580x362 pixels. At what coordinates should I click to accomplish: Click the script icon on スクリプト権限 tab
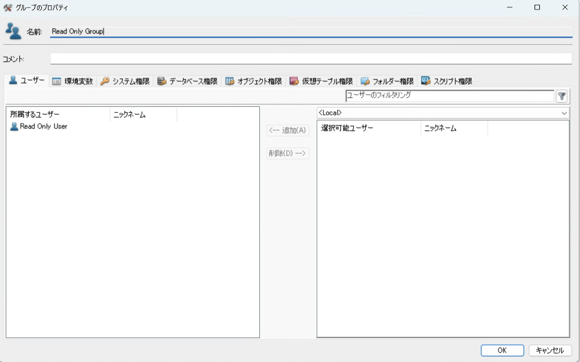(426, 81)
